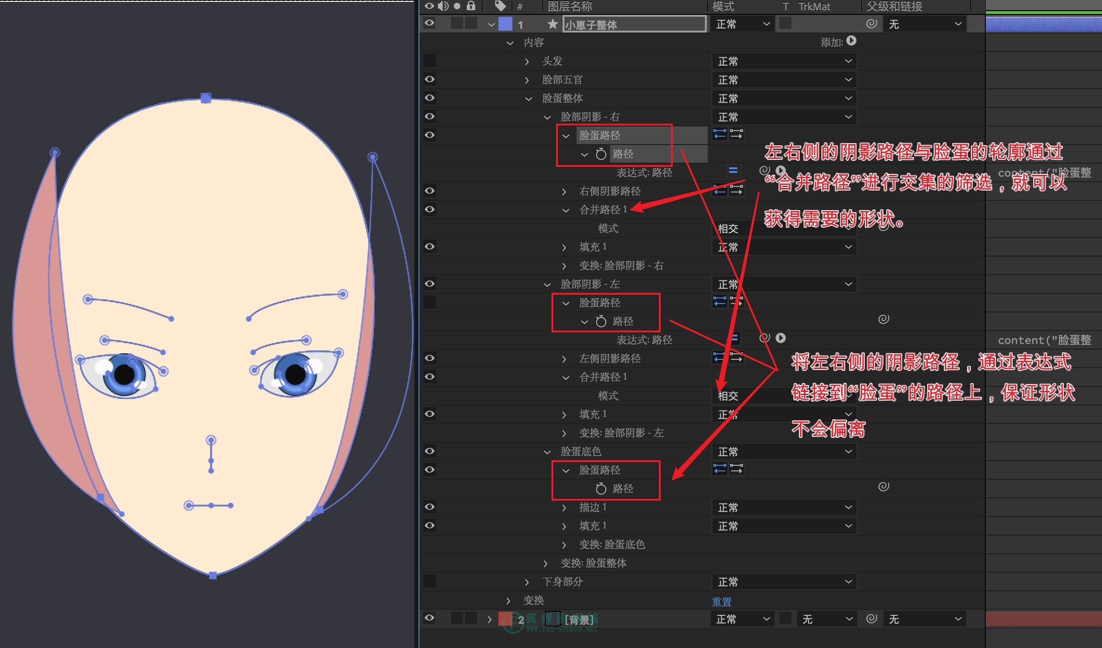Toggle visibility of the 头发 group

point(430,60)
